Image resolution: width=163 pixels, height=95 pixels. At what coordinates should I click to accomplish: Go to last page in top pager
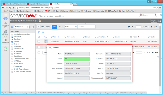coord(156,27)
